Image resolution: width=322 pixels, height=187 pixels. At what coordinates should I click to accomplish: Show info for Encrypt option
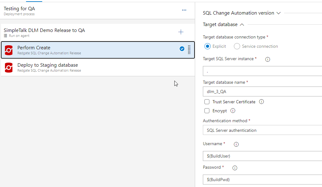233,111
